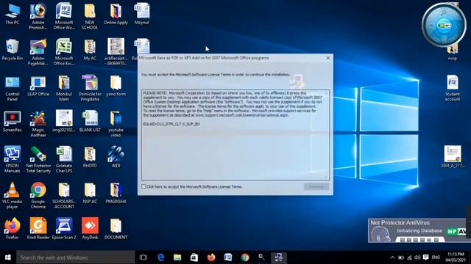The width and height of the screenshot is (471, 264).
Task: Select the PMGDISHA folder
Action: click(x=116, y=193)
